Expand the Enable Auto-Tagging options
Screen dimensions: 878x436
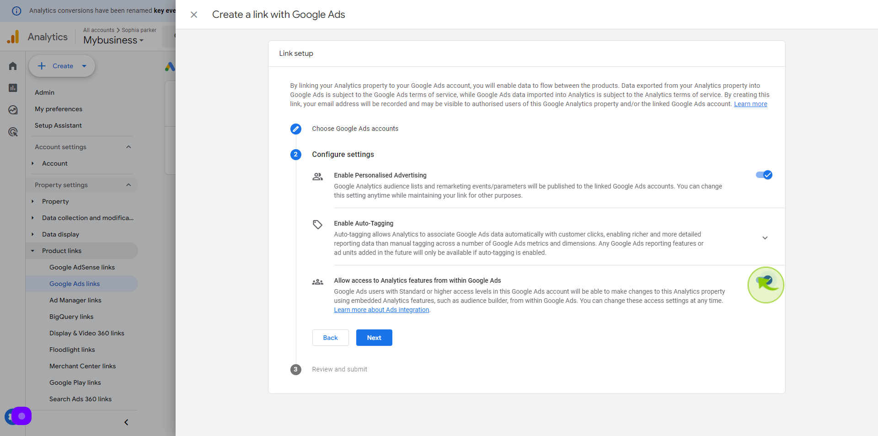[x=765, y=238]
